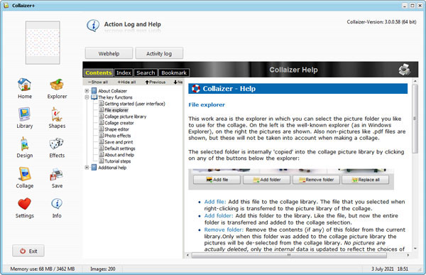Expand the Additional help tree node

[87, 168]
